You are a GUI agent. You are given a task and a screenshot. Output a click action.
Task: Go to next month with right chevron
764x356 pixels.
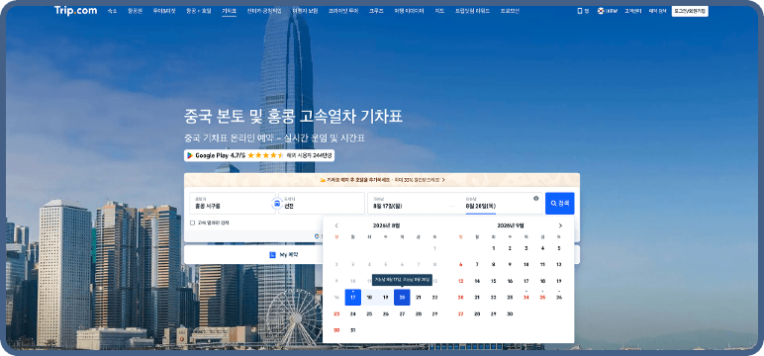tap(560, 225)
